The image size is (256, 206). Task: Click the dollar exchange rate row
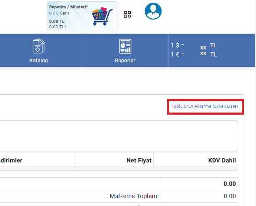point(194,45)
